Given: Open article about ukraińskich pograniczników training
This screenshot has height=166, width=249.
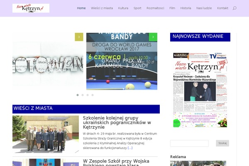Looking at the screenshot, I should point(117,122).
